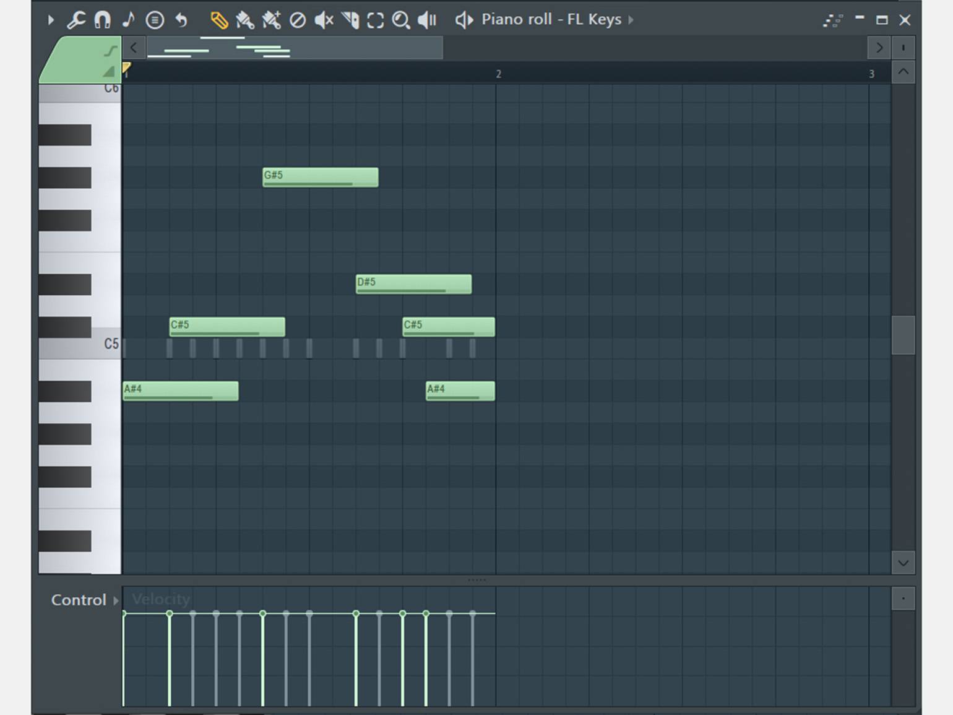Select the Draw pencil tool
Image resolution: width=953 pixels, height=715 pixels.
pos(218,20)
